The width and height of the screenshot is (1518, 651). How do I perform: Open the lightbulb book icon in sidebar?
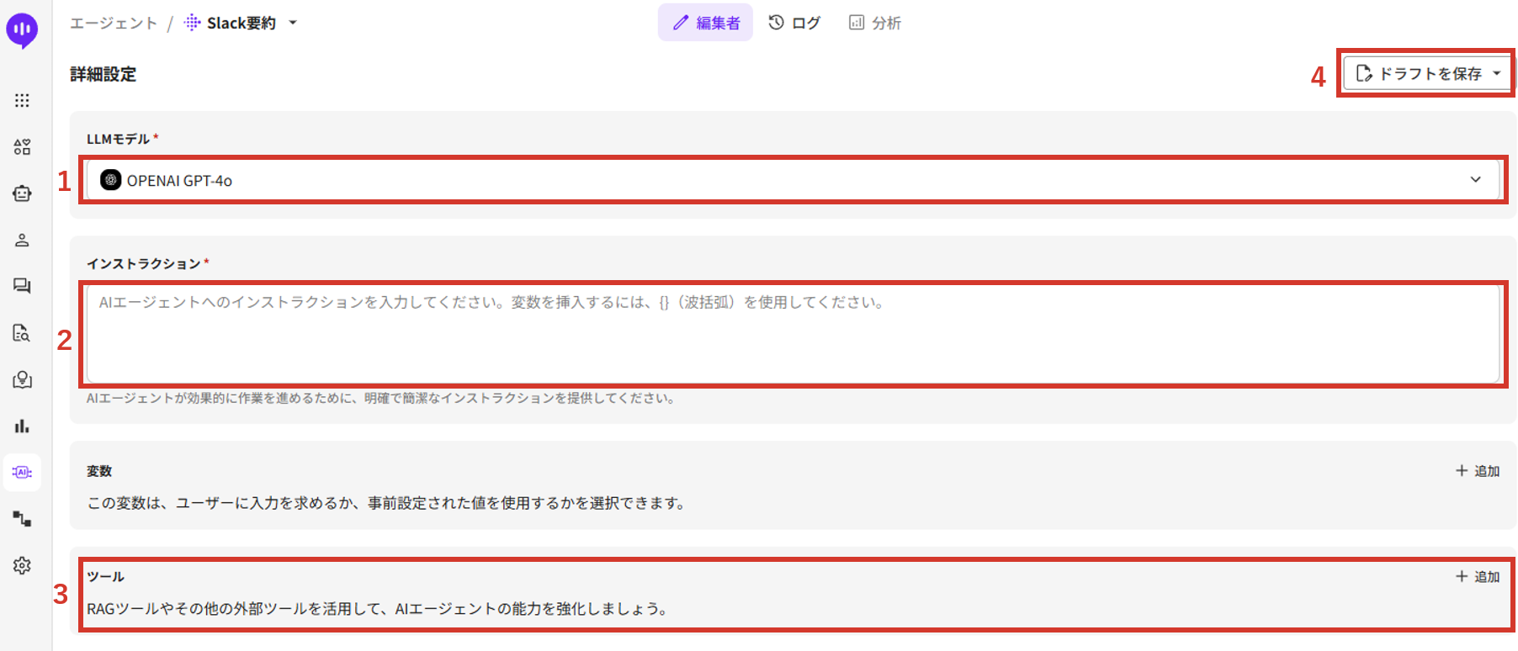pos(22,380)
